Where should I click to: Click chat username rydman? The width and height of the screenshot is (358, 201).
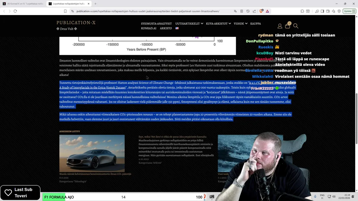(x=266, y=35)
